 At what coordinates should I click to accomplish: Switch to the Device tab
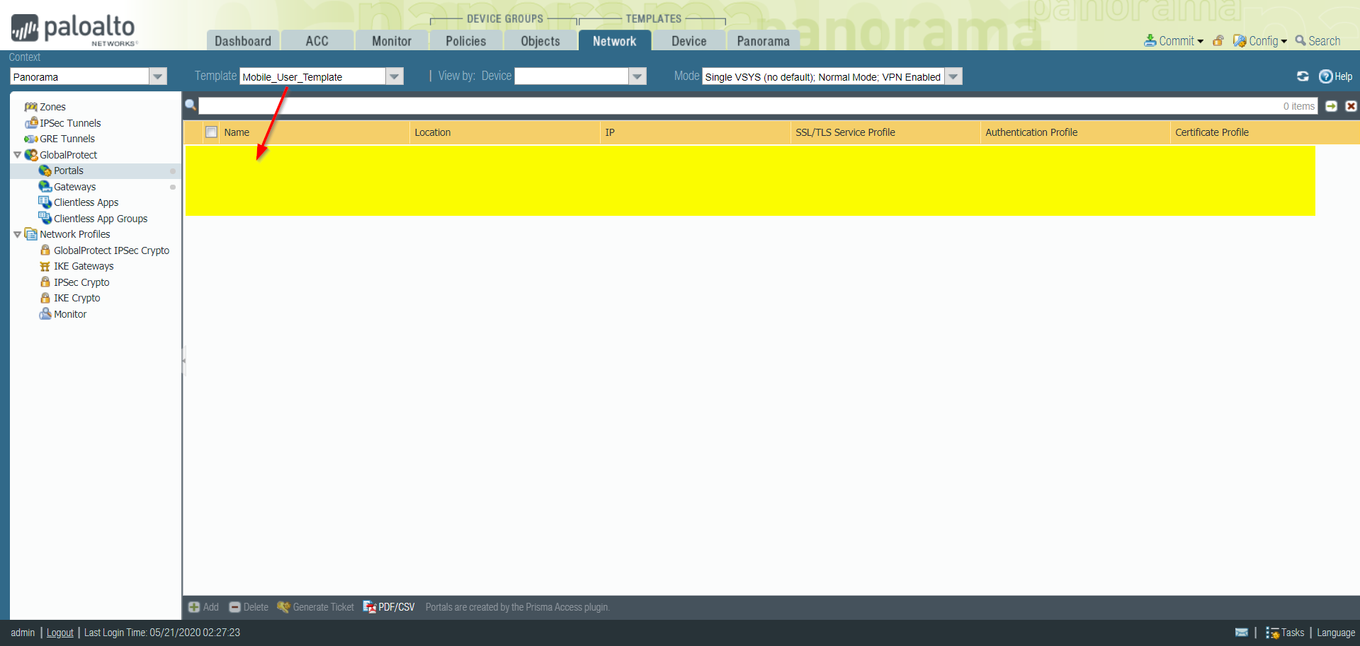click(x=689, y=41)
